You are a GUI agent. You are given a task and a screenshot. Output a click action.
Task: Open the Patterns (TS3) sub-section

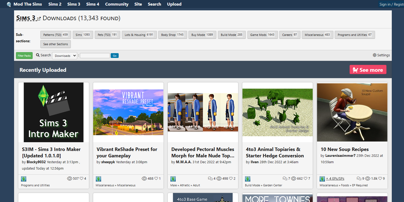(56, 35)
